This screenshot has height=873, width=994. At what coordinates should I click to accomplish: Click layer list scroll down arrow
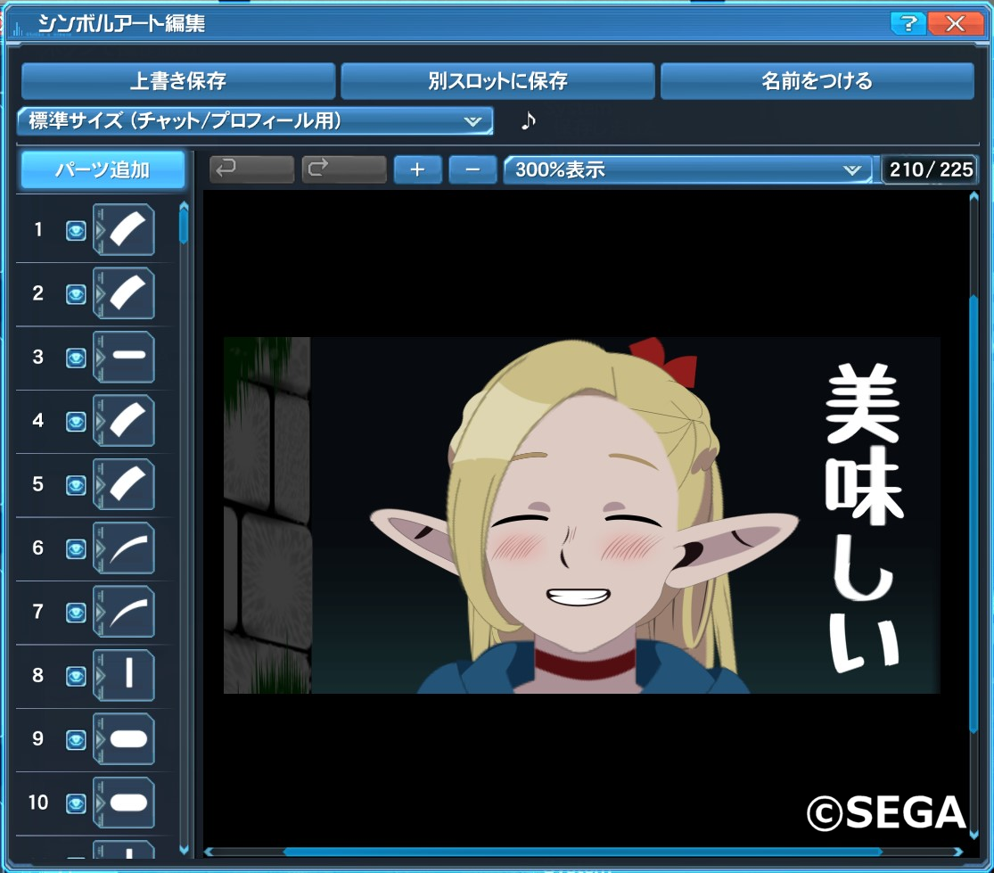(x=184, y=850)
